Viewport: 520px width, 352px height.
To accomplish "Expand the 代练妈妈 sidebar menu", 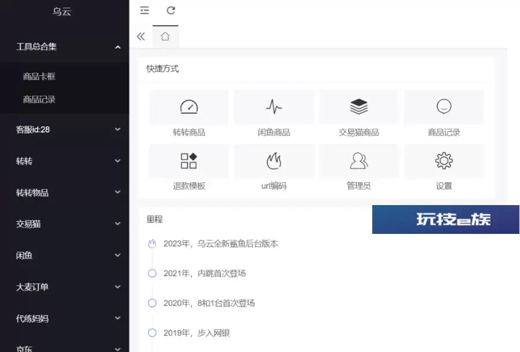I will [64, 318].
